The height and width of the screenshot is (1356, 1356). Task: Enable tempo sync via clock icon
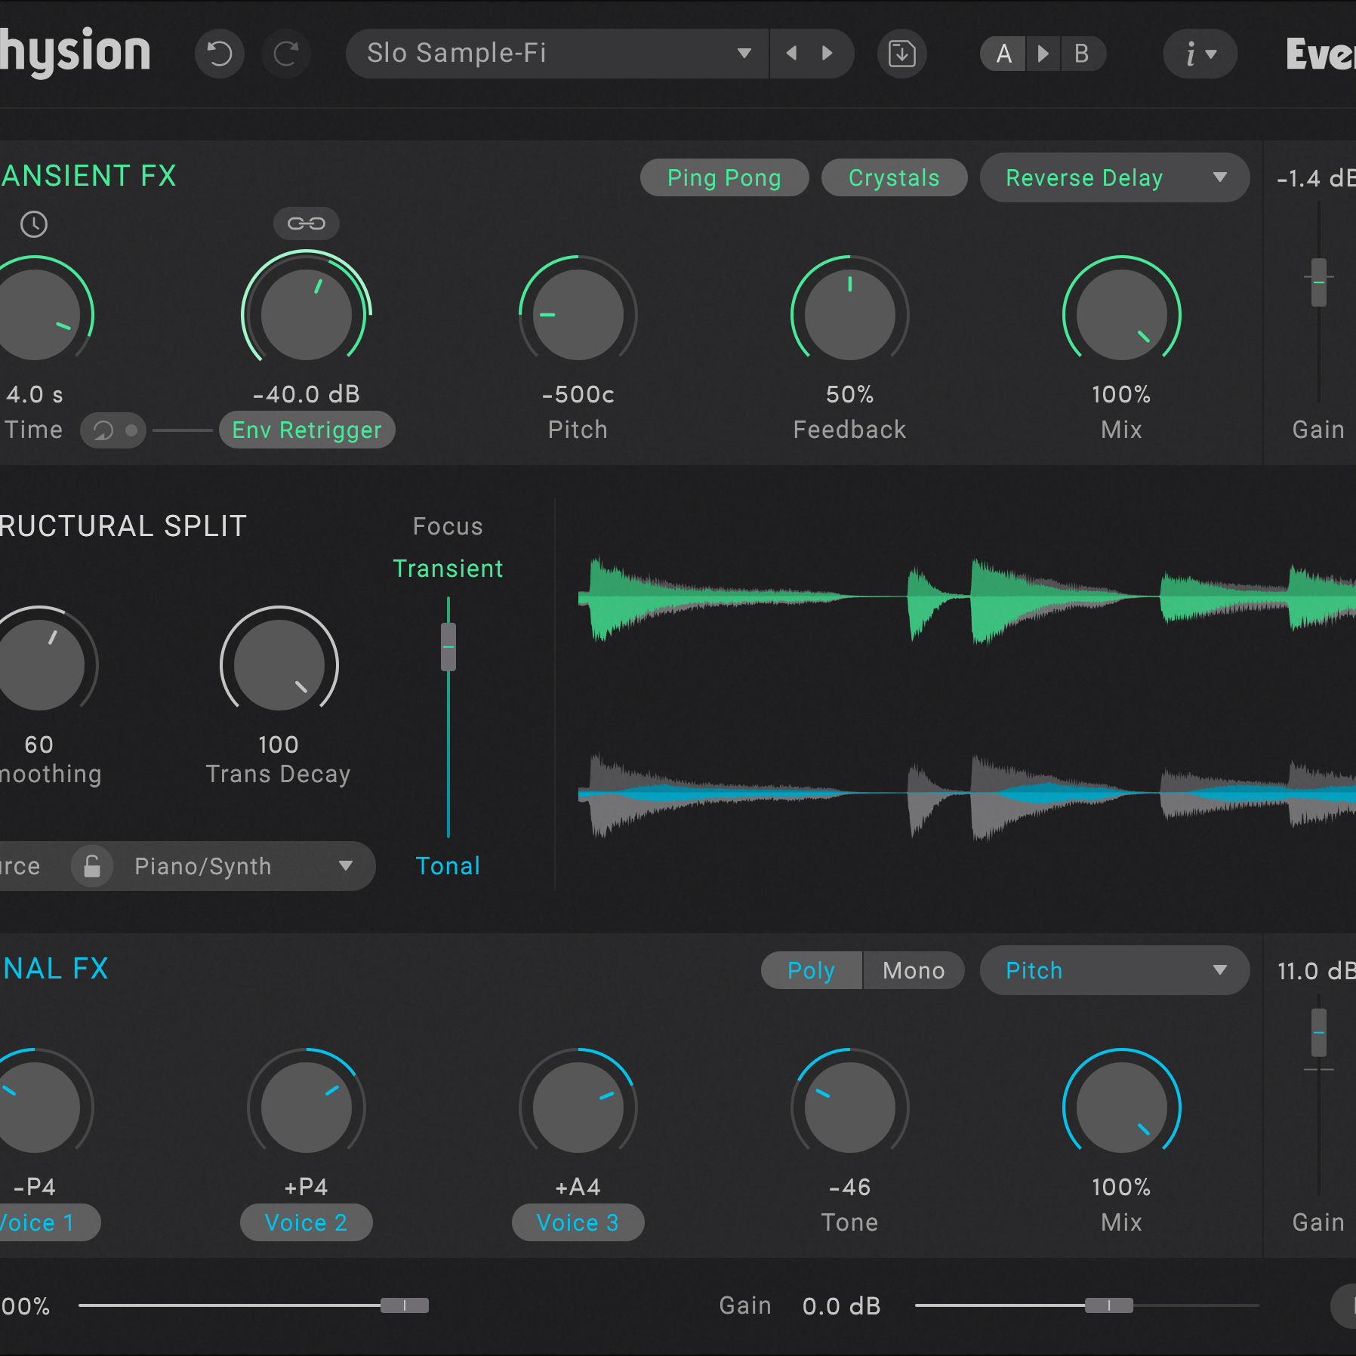tap(33, 224)
